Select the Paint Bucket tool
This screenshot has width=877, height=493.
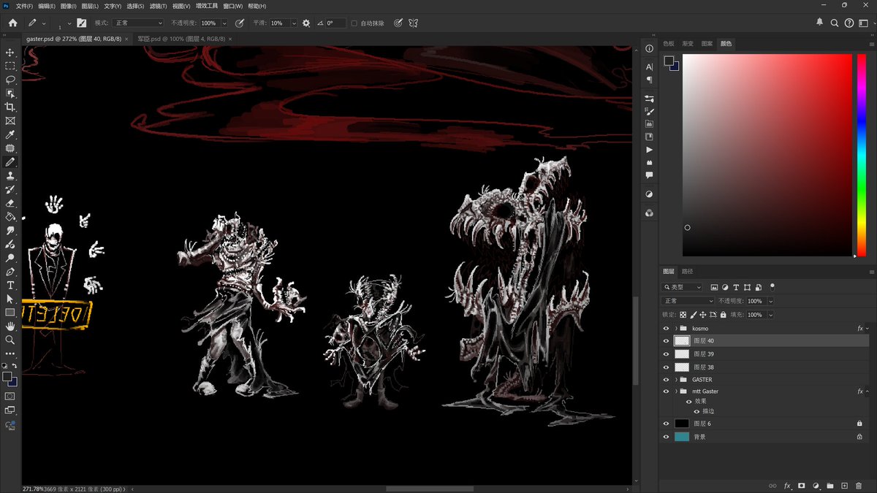10,216
